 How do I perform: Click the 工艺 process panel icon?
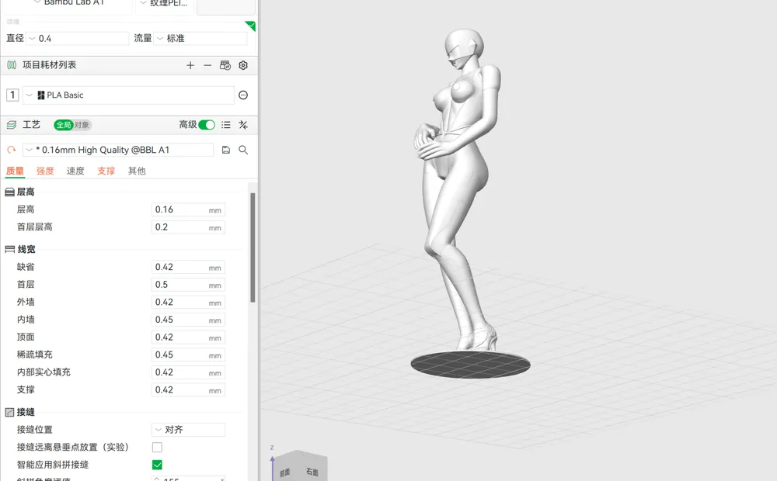coord(12,125)
